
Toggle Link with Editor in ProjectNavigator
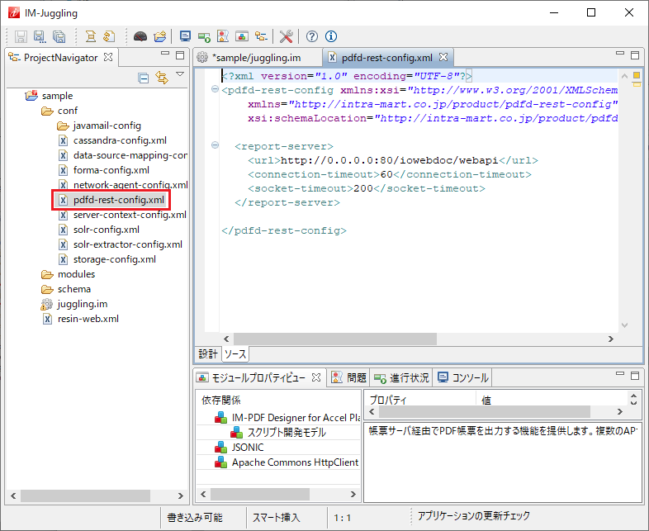click(162, 78)
